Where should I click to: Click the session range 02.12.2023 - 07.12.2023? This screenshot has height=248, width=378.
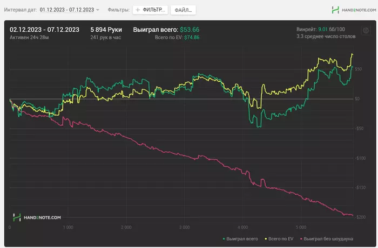[x=44, y=30]
